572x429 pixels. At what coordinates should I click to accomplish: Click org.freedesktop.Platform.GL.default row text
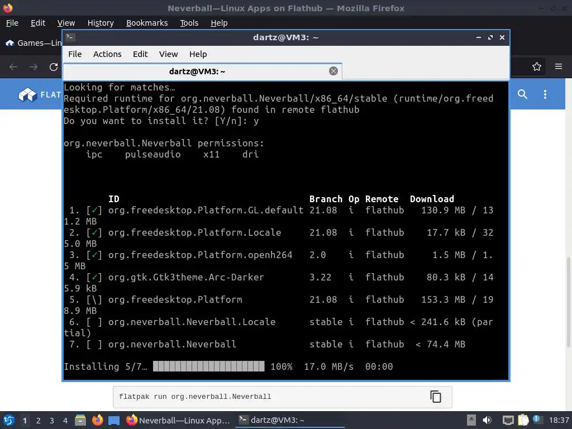206,210
